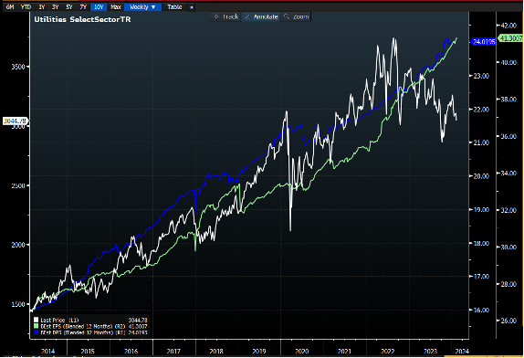
Task: Click the Utilities SelectSectorTR chart title
Action: pyautogui.click(x=82, y=19)
